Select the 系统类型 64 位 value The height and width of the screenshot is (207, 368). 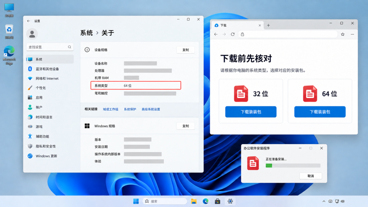pyautogui.click(x=128, y=86)
